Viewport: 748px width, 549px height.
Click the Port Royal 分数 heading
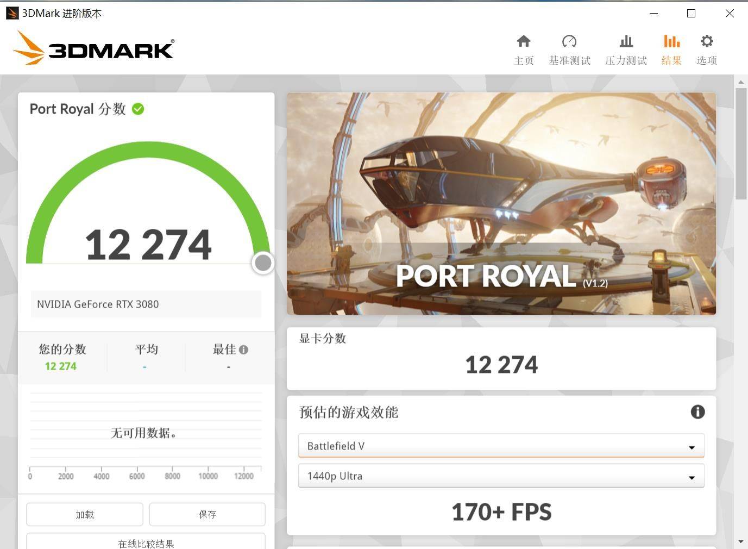78,109
